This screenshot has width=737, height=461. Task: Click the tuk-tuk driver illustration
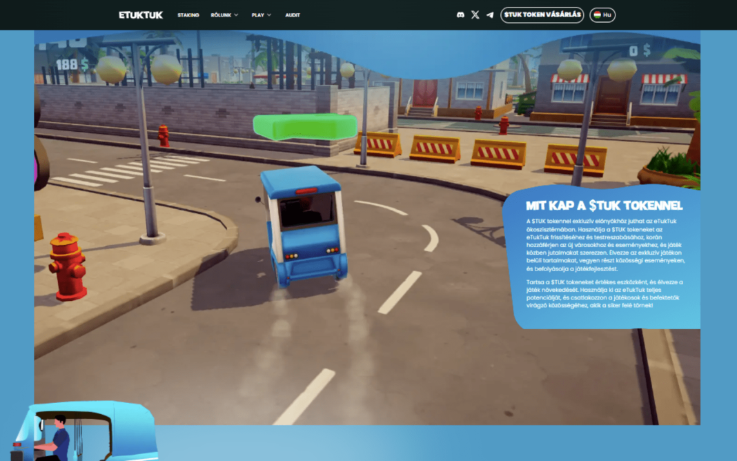click(85, 431)
